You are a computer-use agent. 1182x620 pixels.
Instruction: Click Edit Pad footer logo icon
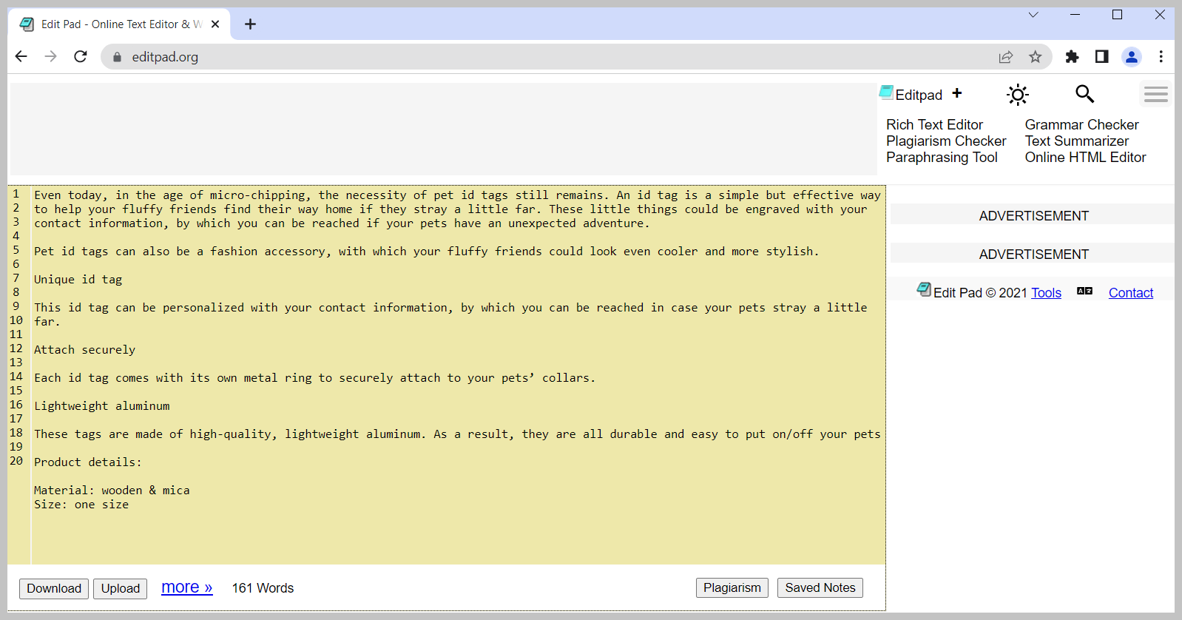pyautogui.click(x=924, y=289)
